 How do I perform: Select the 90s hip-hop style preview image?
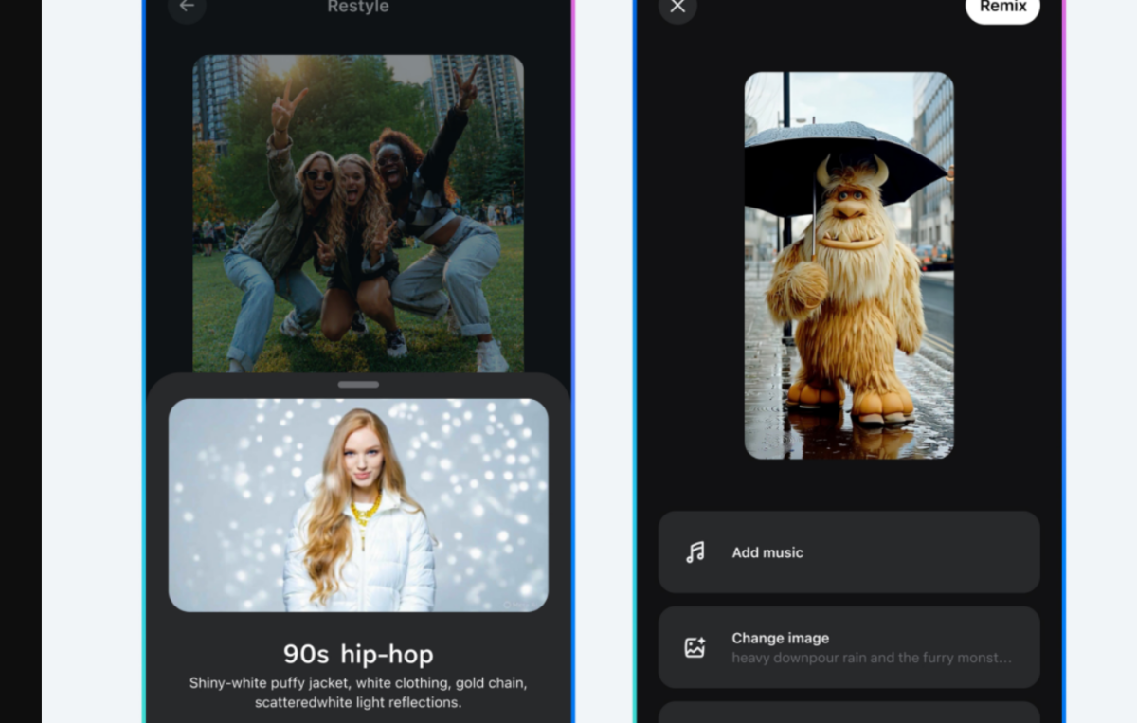(x=358, y=504)
